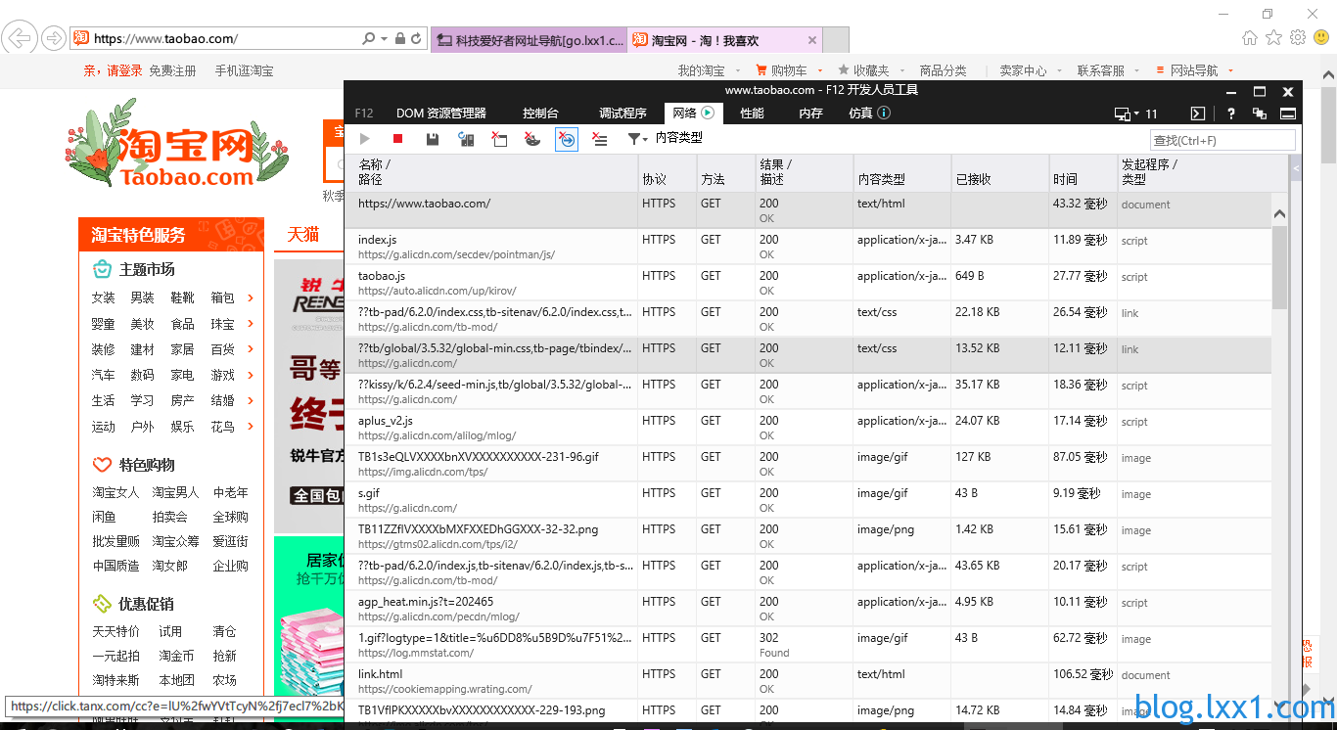1337x730 pixels.
Task: Open the 淘宝女人 link
Action: 115,492
